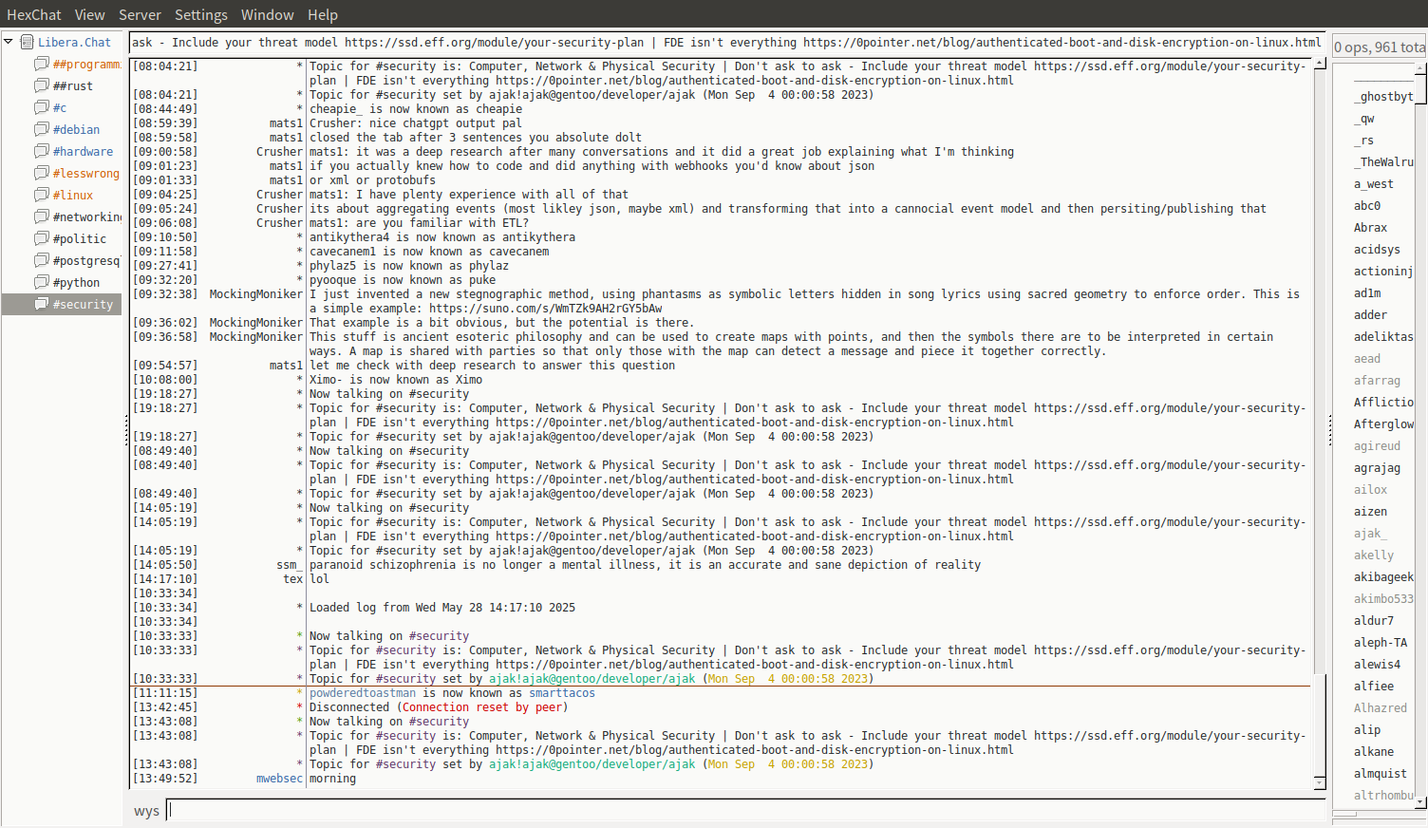Click the channel icon next to ##programm

42,64
